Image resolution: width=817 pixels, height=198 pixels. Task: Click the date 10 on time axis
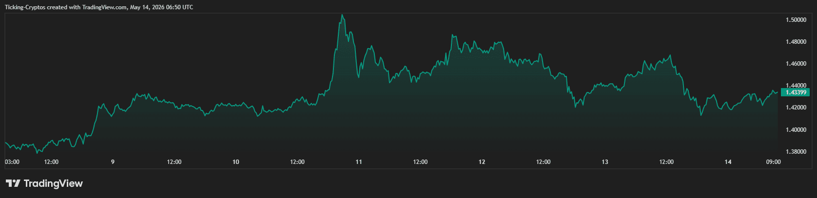click(x=236, y=162)
